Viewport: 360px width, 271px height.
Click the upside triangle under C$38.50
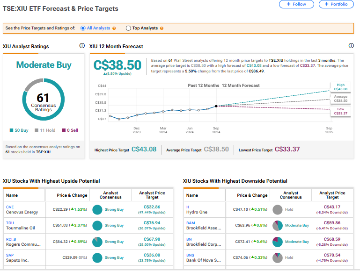pos(104,74)
